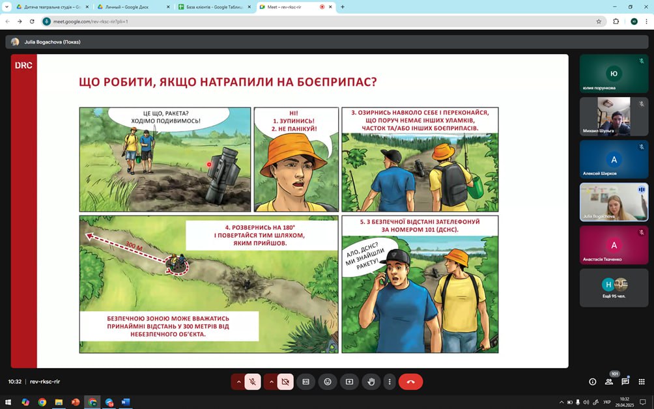654x409 pixels.
Task: Open more options three-dot menu
Action: (x=390, y=382)
